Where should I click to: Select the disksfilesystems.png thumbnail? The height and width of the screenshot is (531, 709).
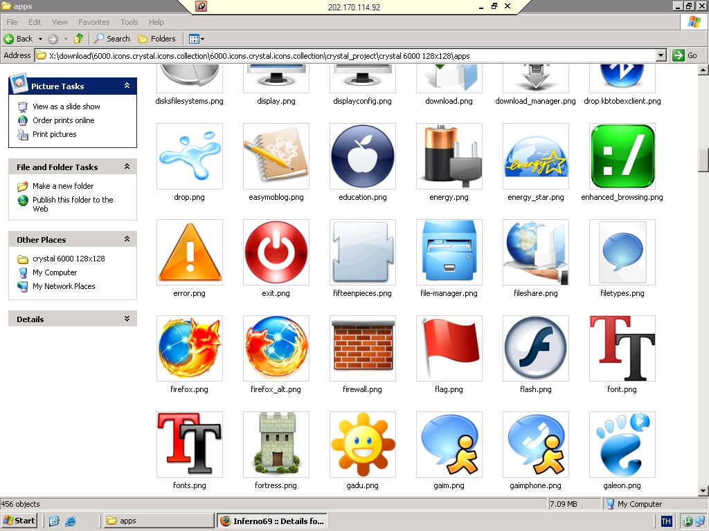(190, 79)
